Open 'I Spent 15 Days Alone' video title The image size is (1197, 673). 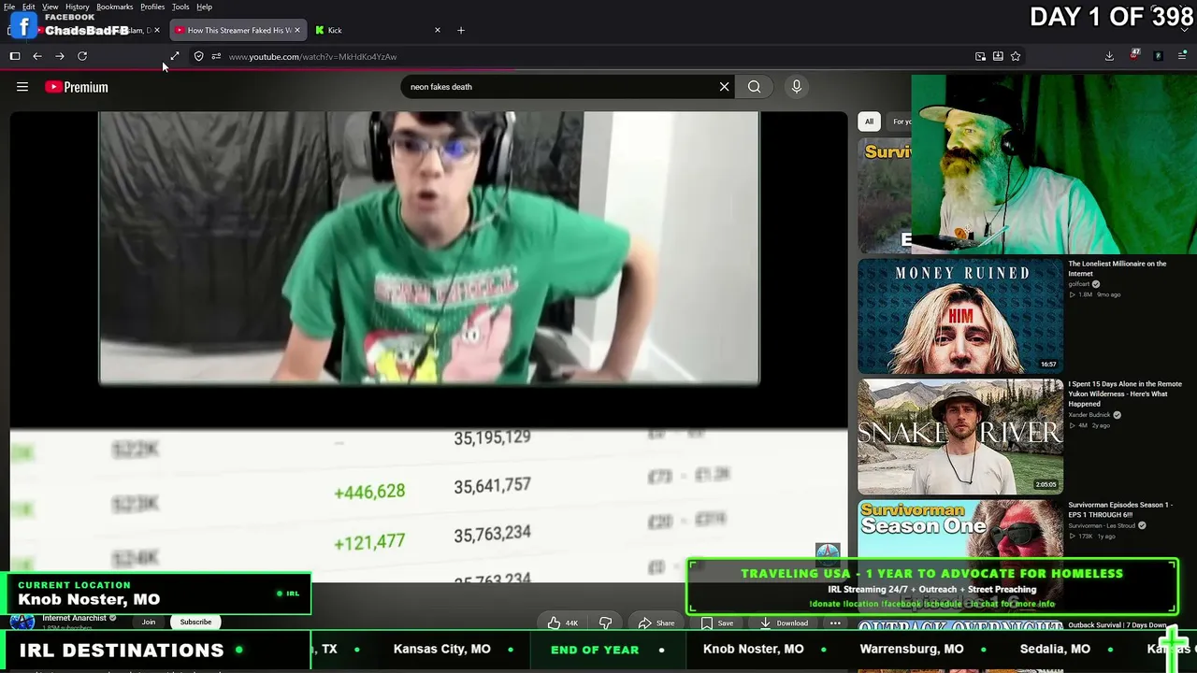point(1125,394)
